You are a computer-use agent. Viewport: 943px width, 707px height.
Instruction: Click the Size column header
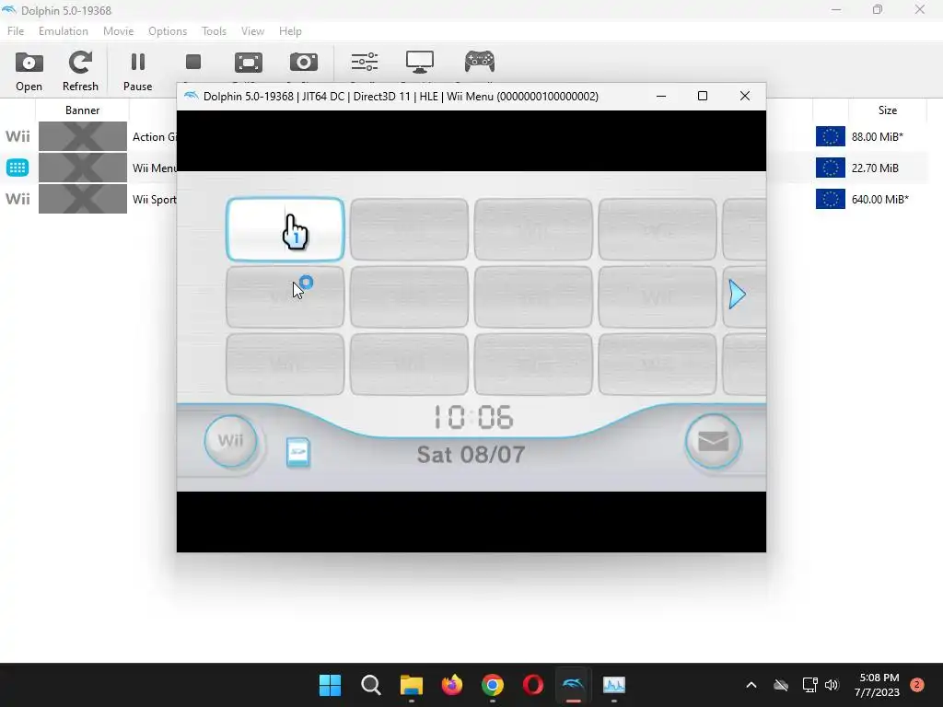(x=887, y=110)
